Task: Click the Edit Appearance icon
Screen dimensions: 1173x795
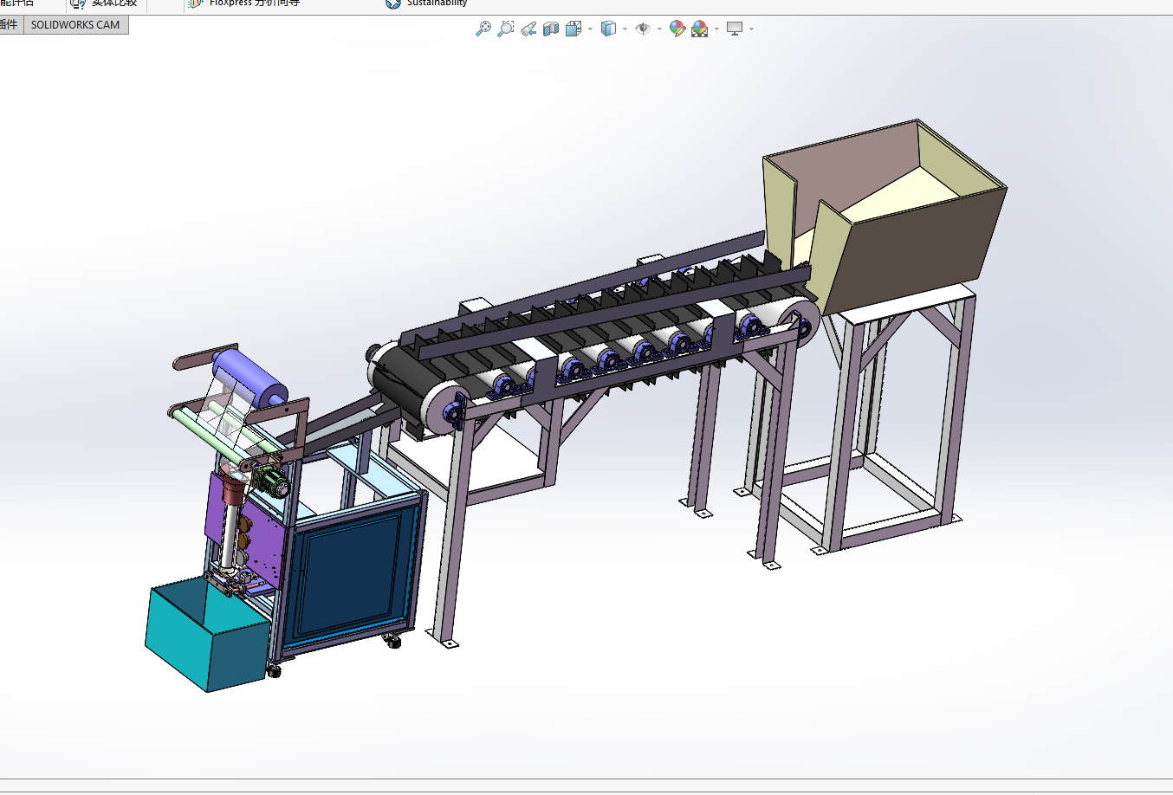Action: click(677, 29)
